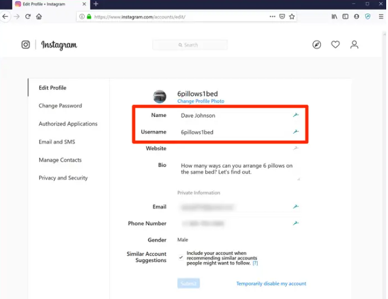Click the icon in Email field

pos(296,206)
